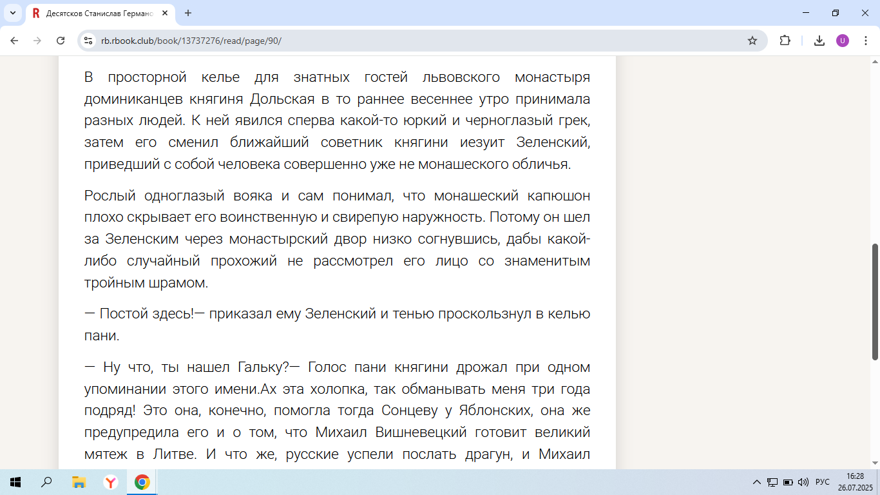Expand the tab search dropdown arrow

(x=12, y=13)
